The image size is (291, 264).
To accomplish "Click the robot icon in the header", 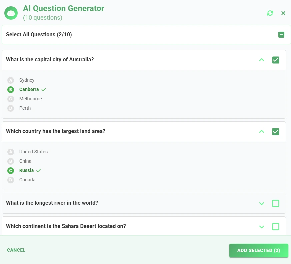I will pyautogui.click(x=11, y=13).
